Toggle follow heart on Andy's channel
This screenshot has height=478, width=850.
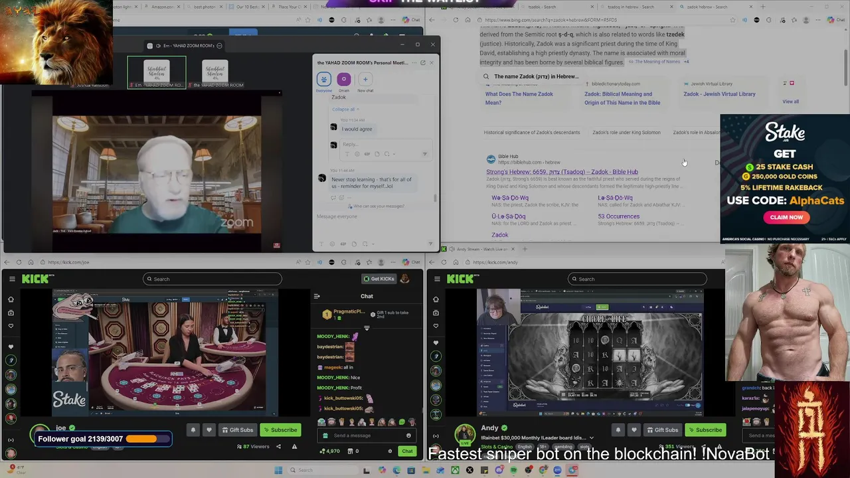pyautogui.click(x=634, y=430)
